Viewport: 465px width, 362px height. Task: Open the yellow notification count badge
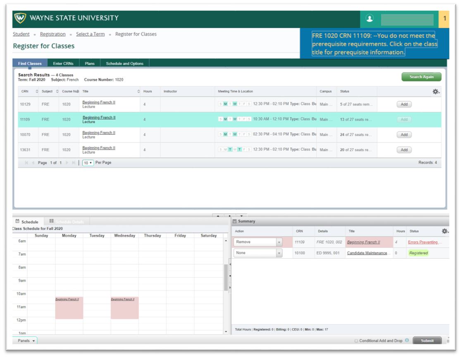pos(444,19)
